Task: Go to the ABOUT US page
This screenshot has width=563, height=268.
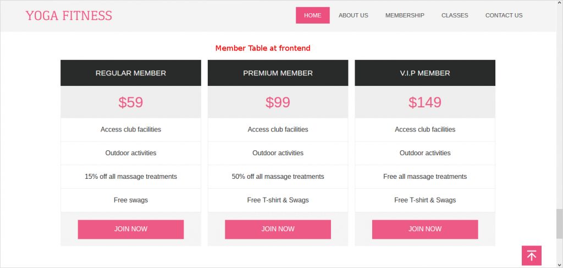Action: tap(353, 15)
